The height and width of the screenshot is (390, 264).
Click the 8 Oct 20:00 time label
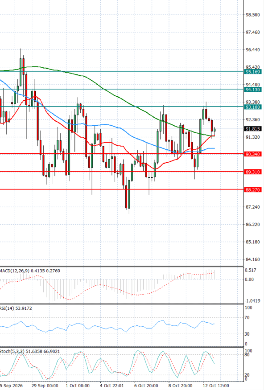tap(180, 386)
